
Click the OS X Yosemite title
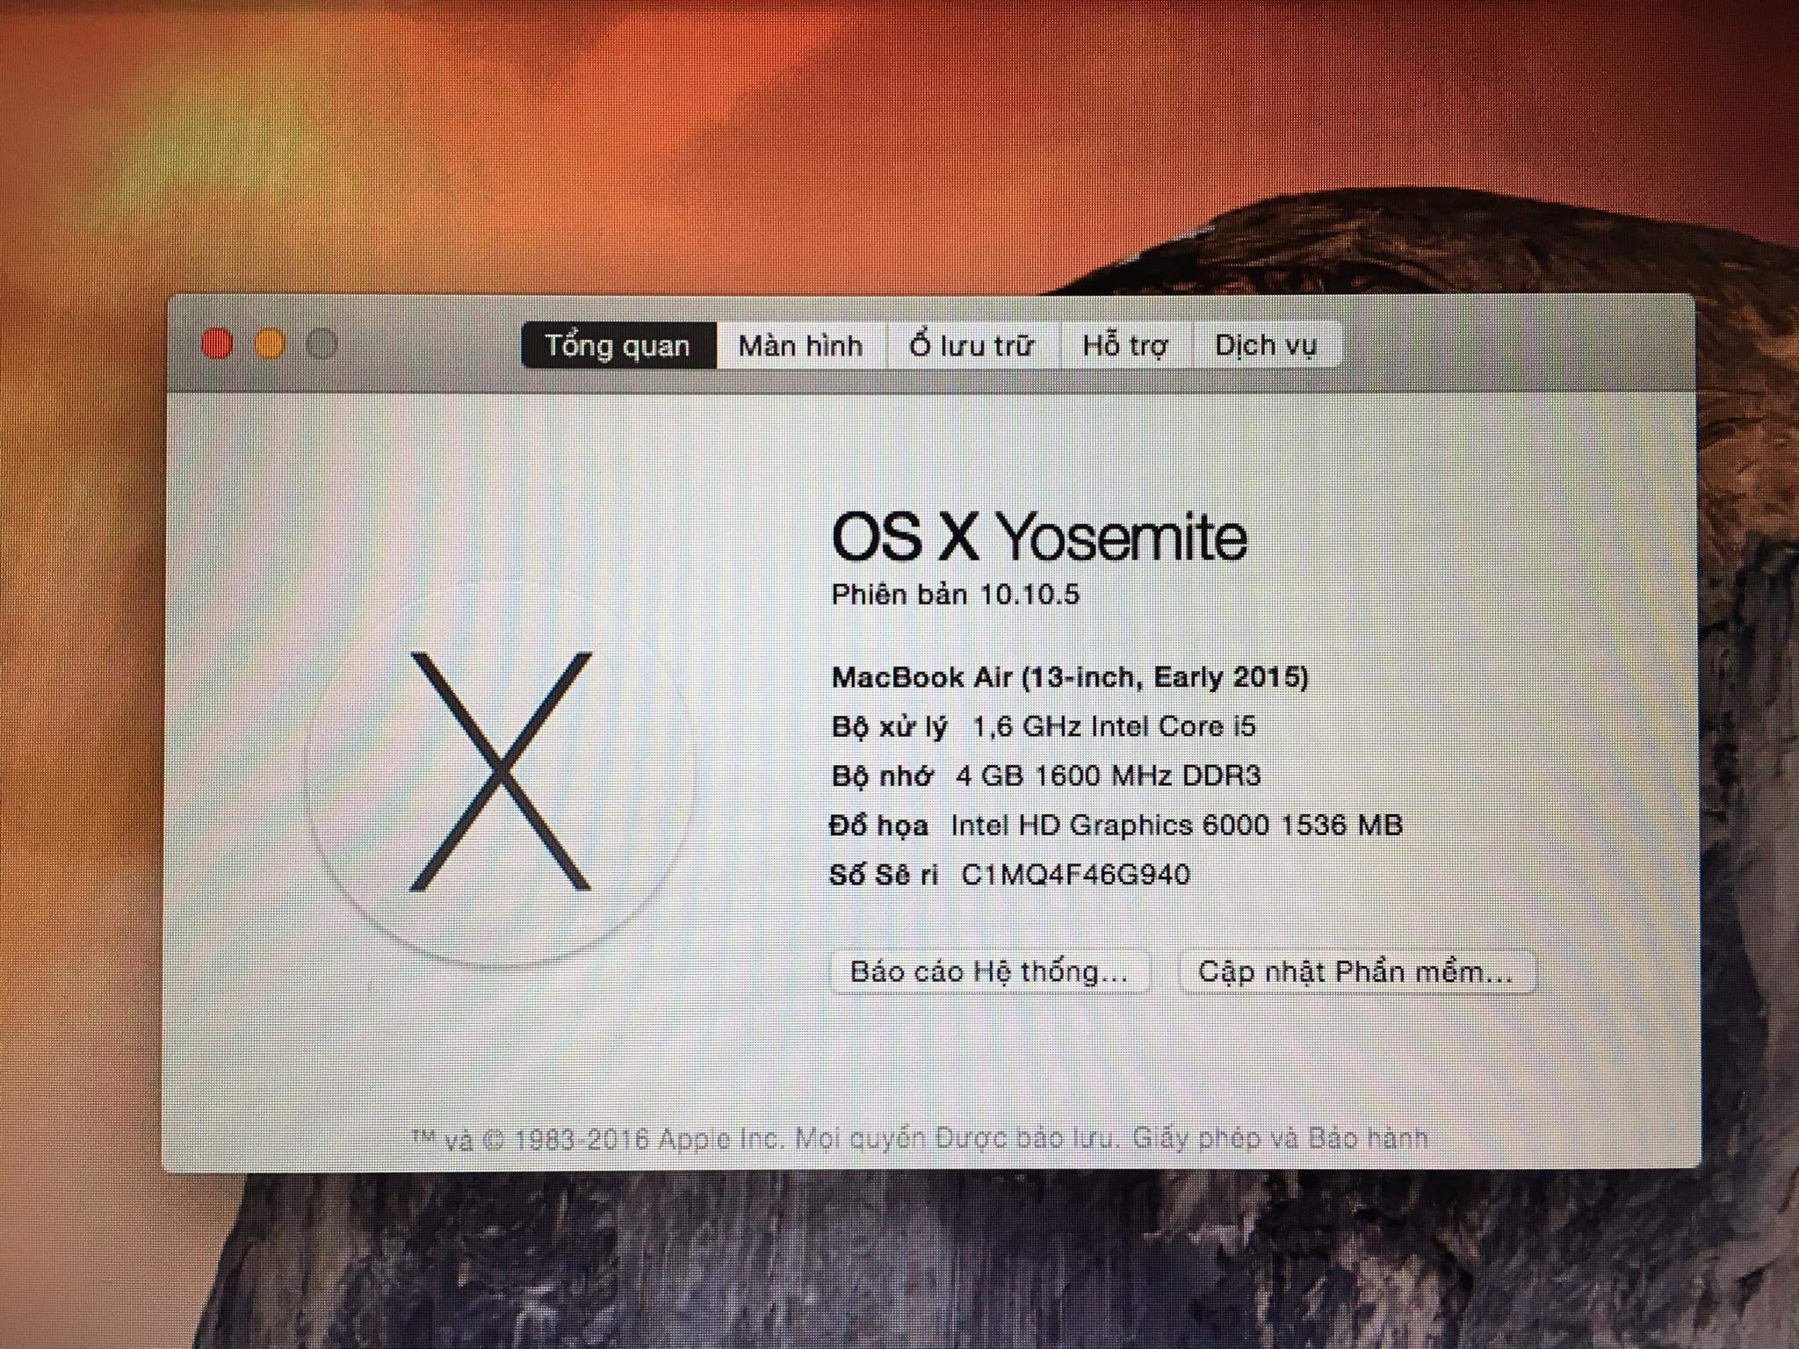coord(1039,536)
